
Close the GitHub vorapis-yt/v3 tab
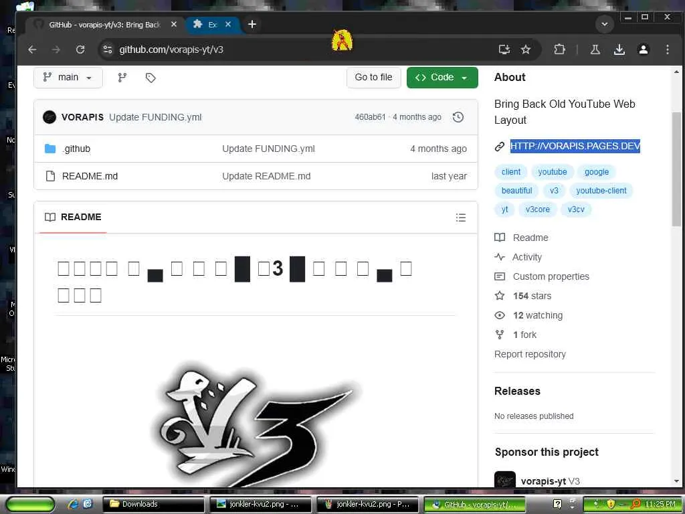pos(174,25)
